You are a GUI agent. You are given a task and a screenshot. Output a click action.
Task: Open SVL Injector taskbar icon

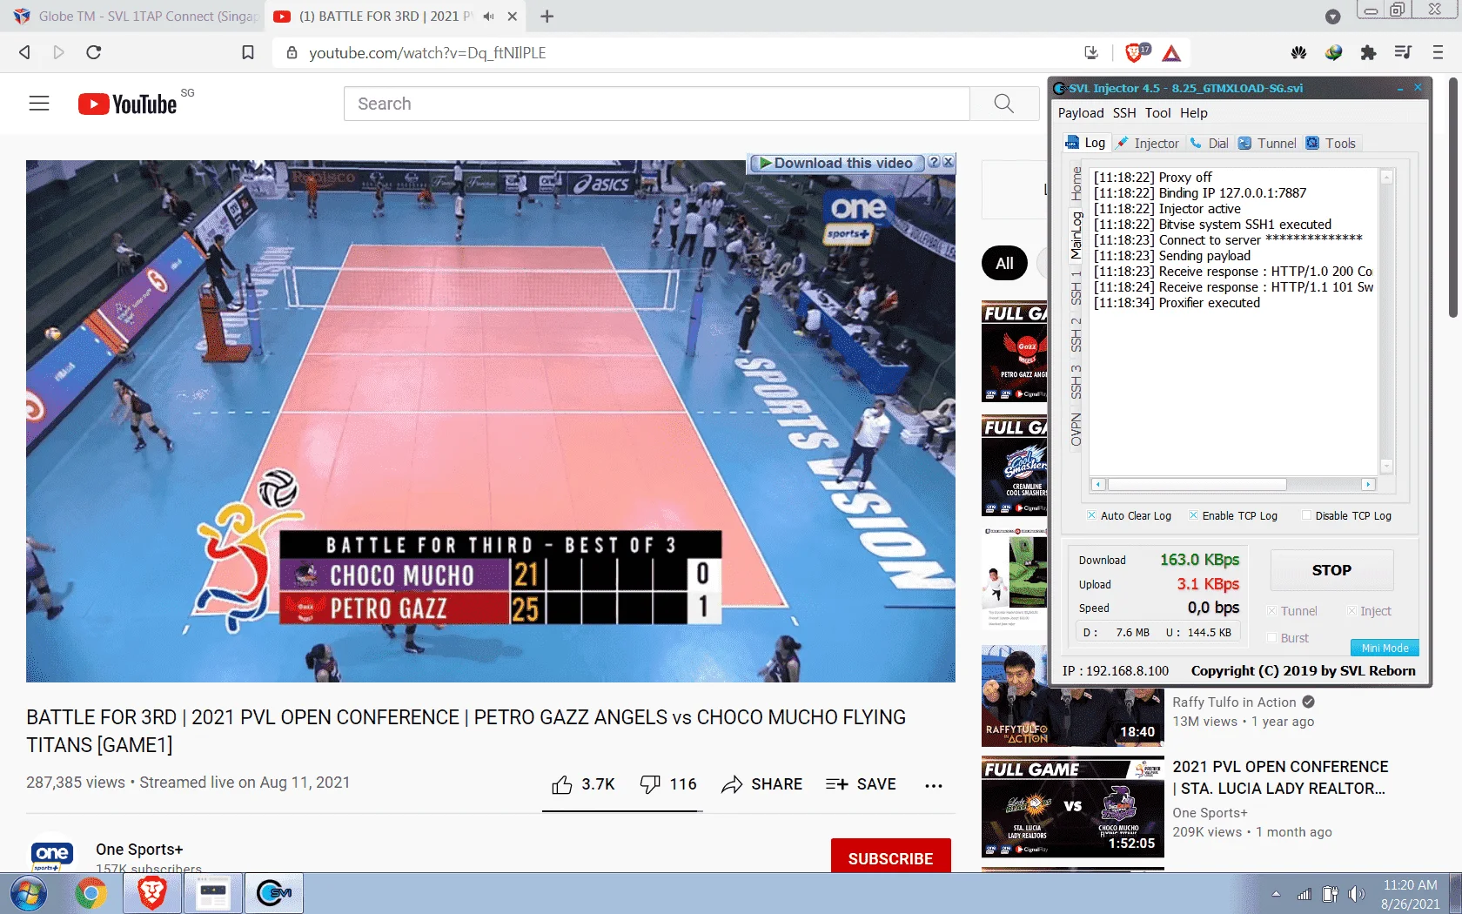coord(274,893)
